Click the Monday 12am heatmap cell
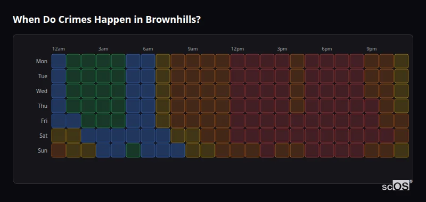426x202 pixels. (59, 61)
